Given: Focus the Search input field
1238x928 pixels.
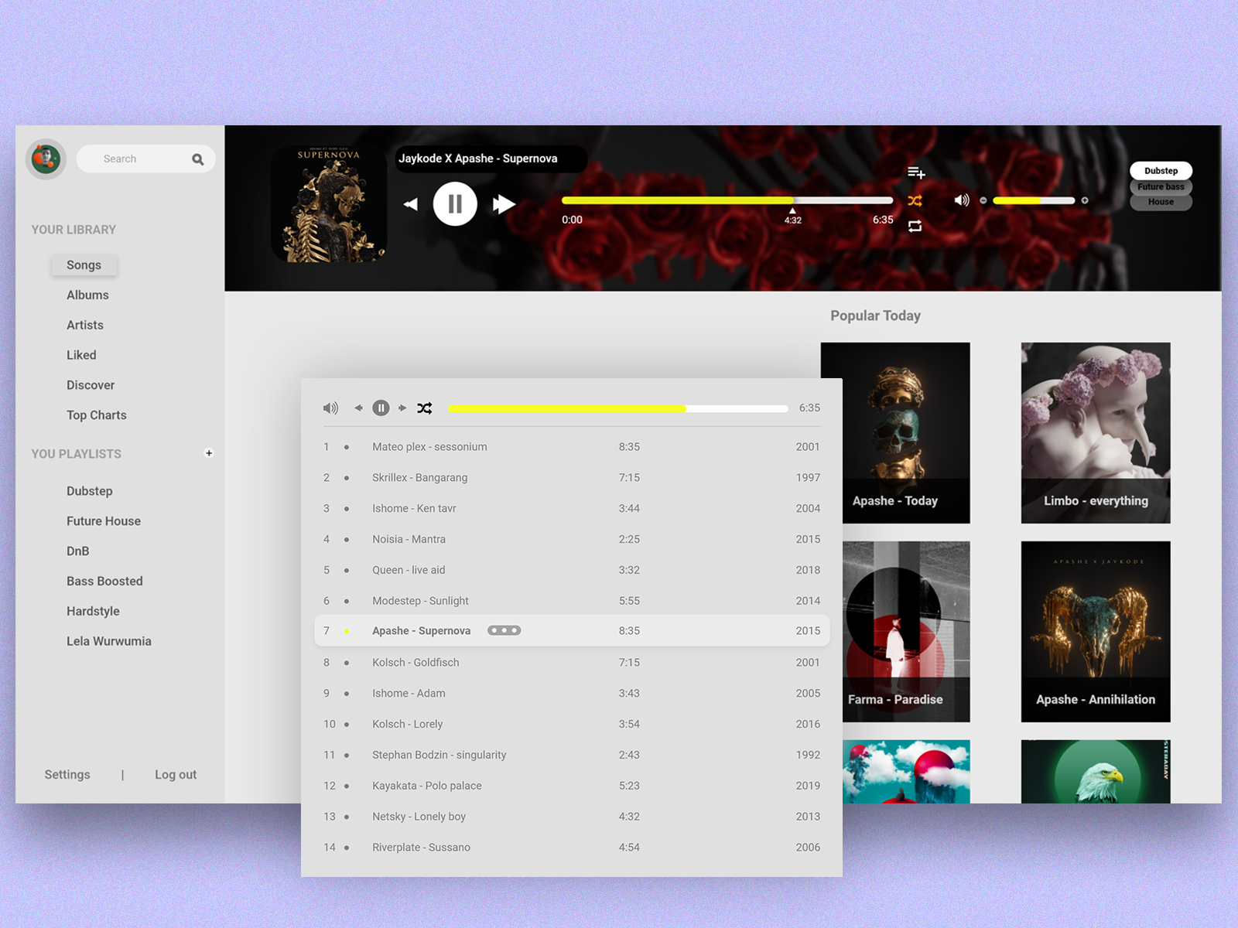Looking at the screenshot, I should [145, 159].
